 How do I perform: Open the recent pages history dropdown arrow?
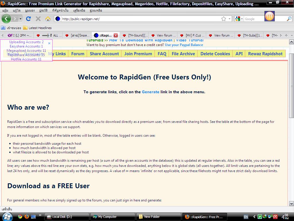[x=20, y=19]
